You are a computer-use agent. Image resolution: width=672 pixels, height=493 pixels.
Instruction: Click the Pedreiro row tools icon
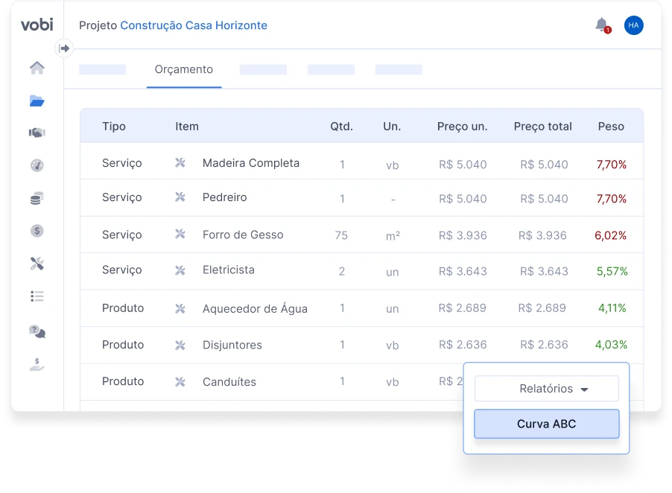(x=180, y=197)
